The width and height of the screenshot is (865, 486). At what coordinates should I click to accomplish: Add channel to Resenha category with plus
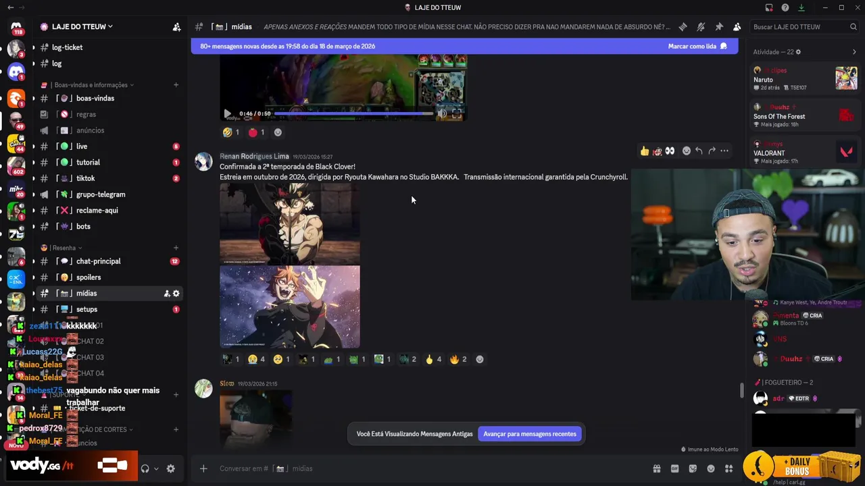pyautogui.click(x=176, y=248)
